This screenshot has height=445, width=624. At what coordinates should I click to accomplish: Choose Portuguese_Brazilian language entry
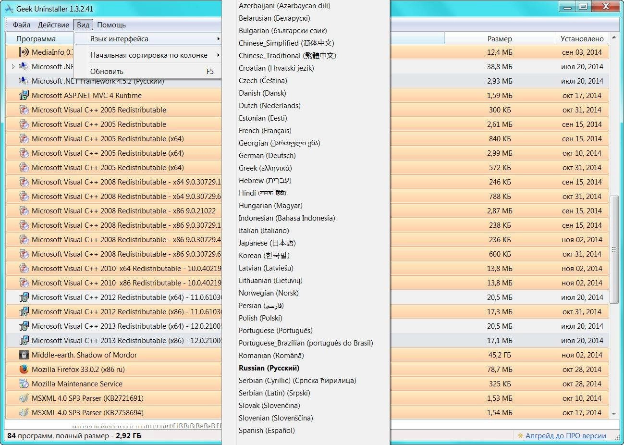click(306, 343)
